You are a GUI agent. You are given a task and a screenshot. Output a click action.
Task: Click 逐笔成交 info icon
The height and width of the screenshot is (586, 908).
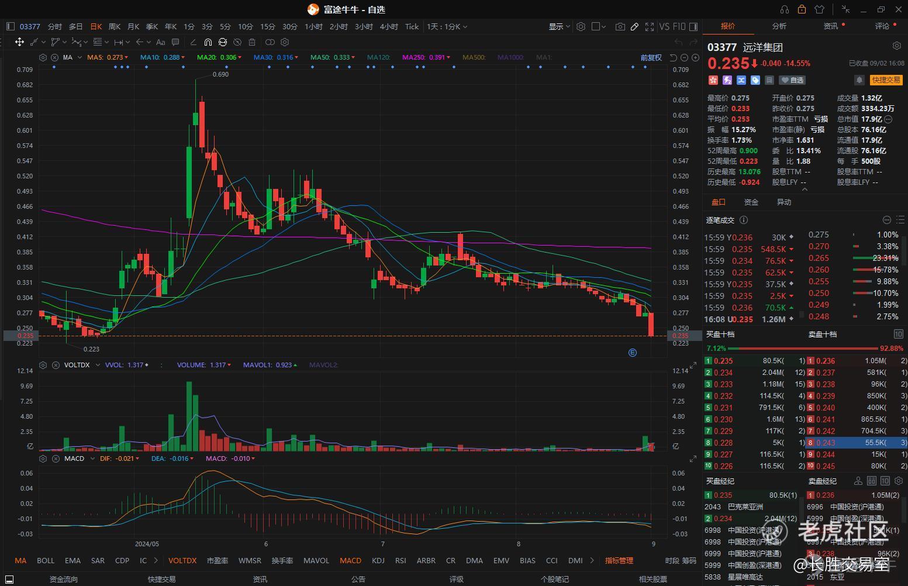(x=744, y=220)
